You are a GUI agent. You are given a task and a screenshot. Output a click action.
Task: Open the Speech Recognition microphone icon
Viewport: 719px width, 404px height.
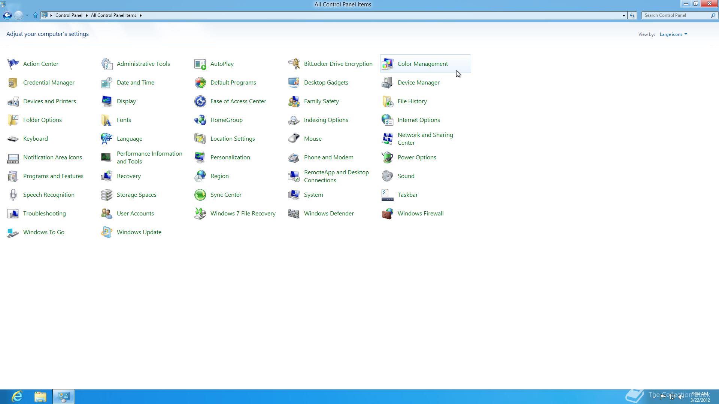click(x=13, y=195)
